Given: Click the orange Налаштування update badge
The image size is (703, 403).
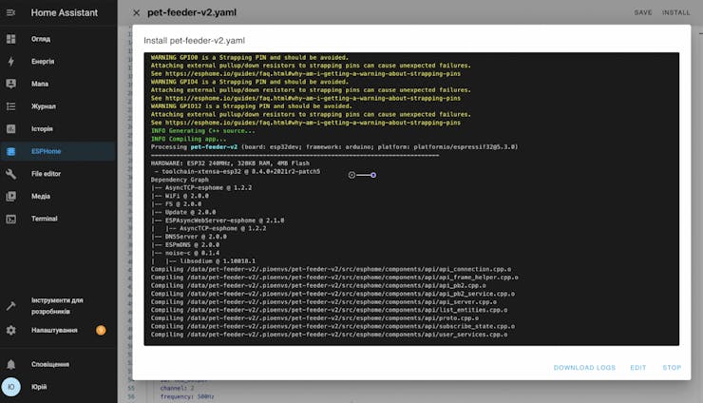Looking at the screenshot, I should 101,331.
